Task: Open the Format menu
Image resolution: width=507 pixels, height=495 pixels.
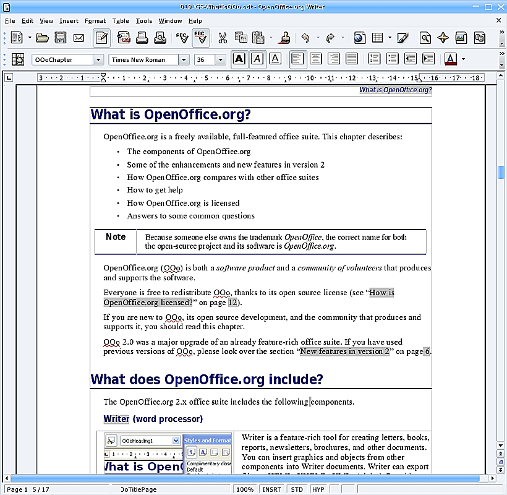Action: pyautogui.click(x=95, y=20)
